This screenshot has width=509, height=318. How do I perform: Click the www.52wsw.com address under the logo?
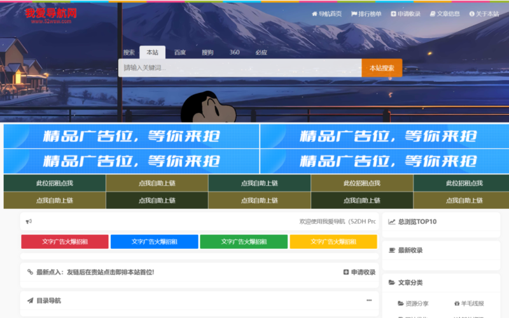pyautogui.click(x=51, y=22)
